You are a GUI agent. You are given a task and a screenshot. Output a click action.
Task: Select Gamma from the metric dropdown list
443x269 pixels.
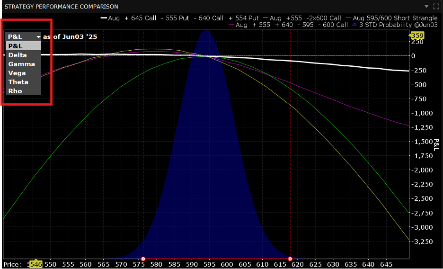[x=23, y=64]
